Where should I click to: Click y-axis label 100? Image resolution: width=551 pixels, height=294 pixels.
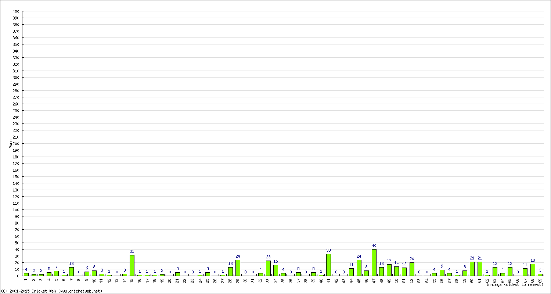[15, 210]
